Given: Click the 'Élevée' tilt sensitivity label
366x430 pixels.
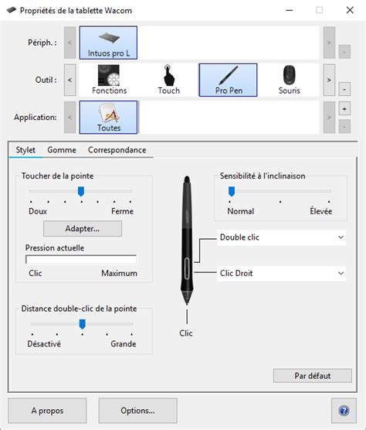Looking at the screenshot, I should [321, 211].
